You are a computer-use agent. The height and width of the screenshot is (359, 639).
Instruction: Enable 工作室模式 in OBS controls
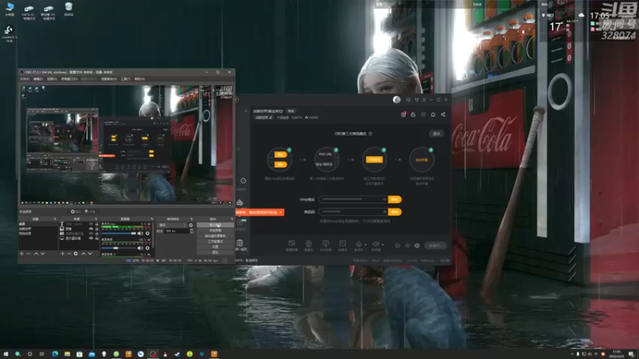point(215,242)
